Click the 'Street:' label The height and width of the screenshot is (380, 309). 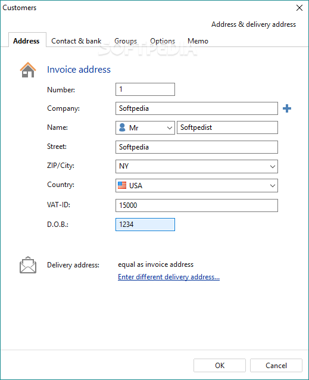pos(57,147)
